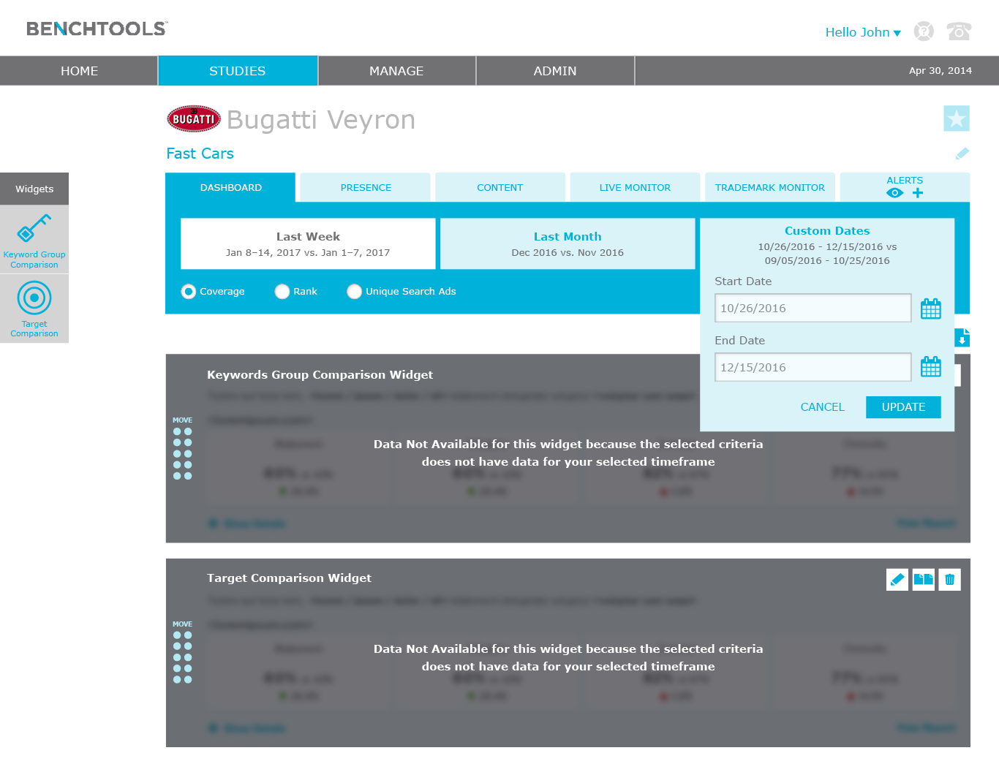Viewport: 999px width, 764px height.
Task: Open the Start Date calendar picker
Action: coord(930,309)
